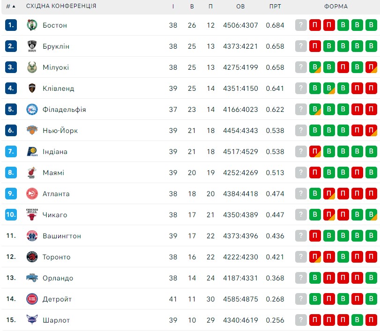Open the New York Knicks logo

pos(32,131)
